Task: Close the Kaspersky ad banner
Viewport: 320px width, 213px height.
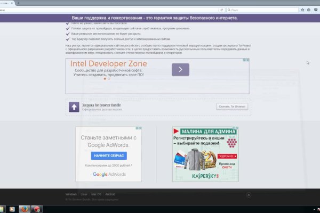Action: click(235, 128)
